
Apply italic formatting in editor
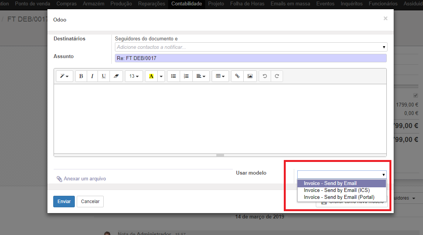point(92,76)
